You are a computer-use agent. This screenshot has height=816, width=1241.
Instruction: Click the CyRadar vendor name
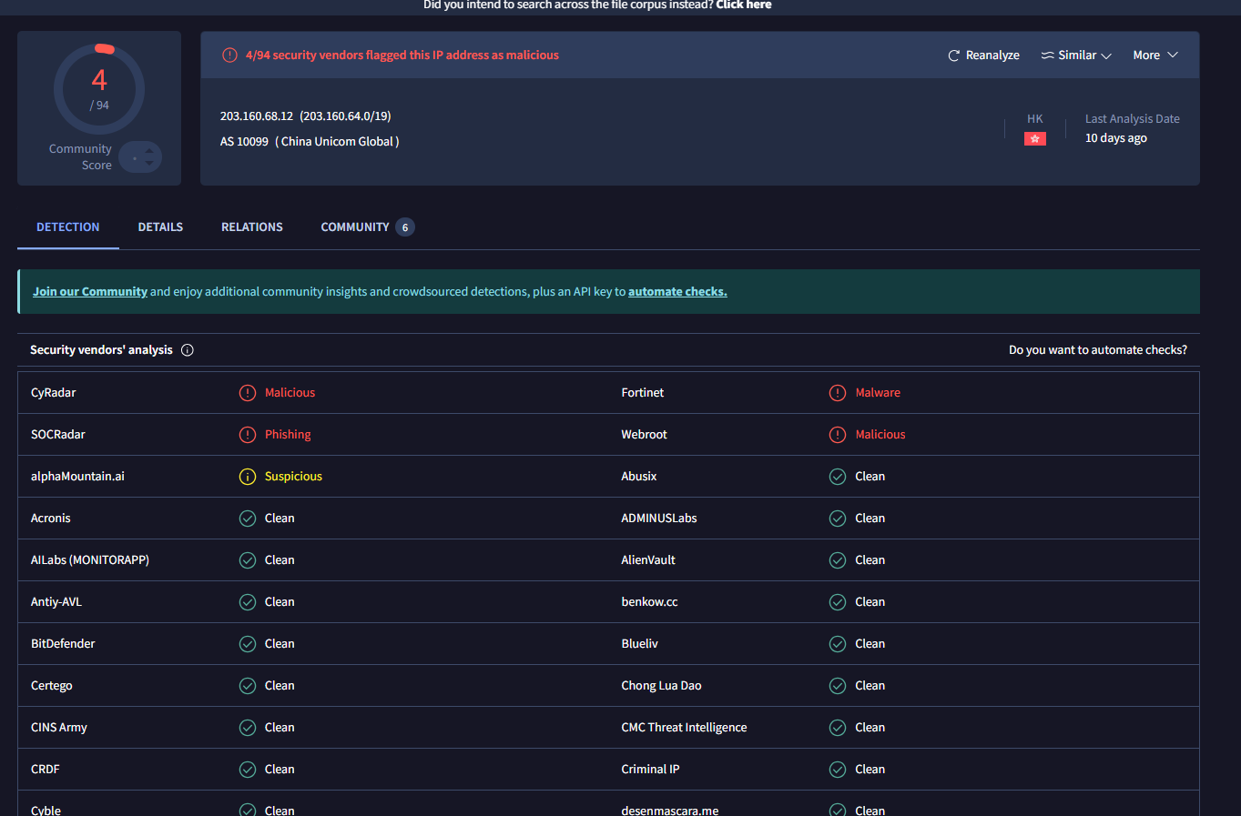tap(54, 393)
